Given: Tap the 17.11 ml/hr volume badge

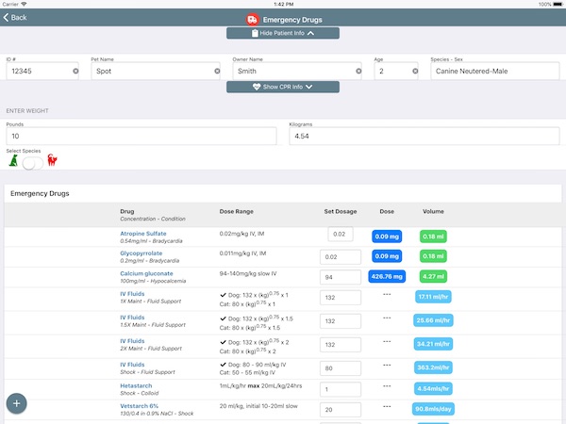Looking at the screenshot, I should pos(433,297).
